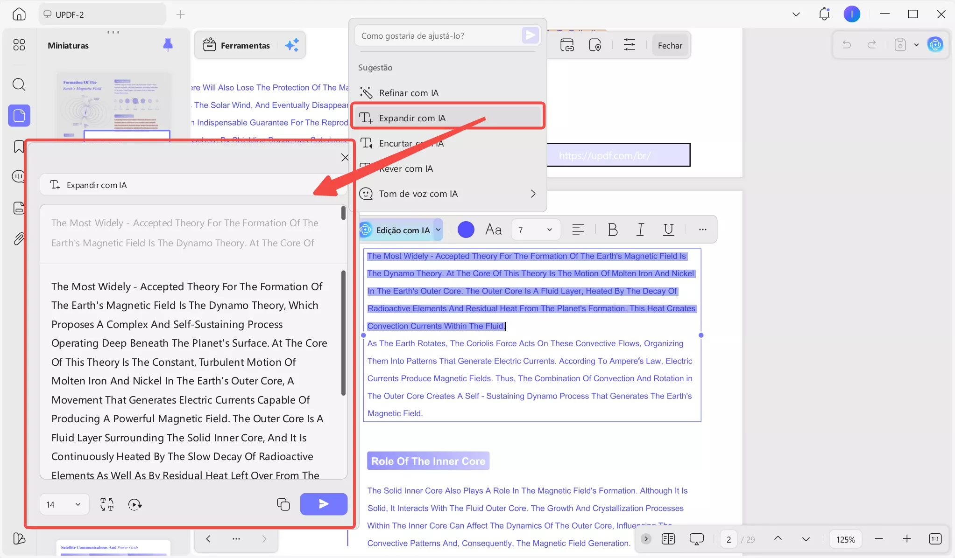This screenshot has width=955, height=558.
Task: Regenerate the AI expansion result
Action: [x=134, y=504]
